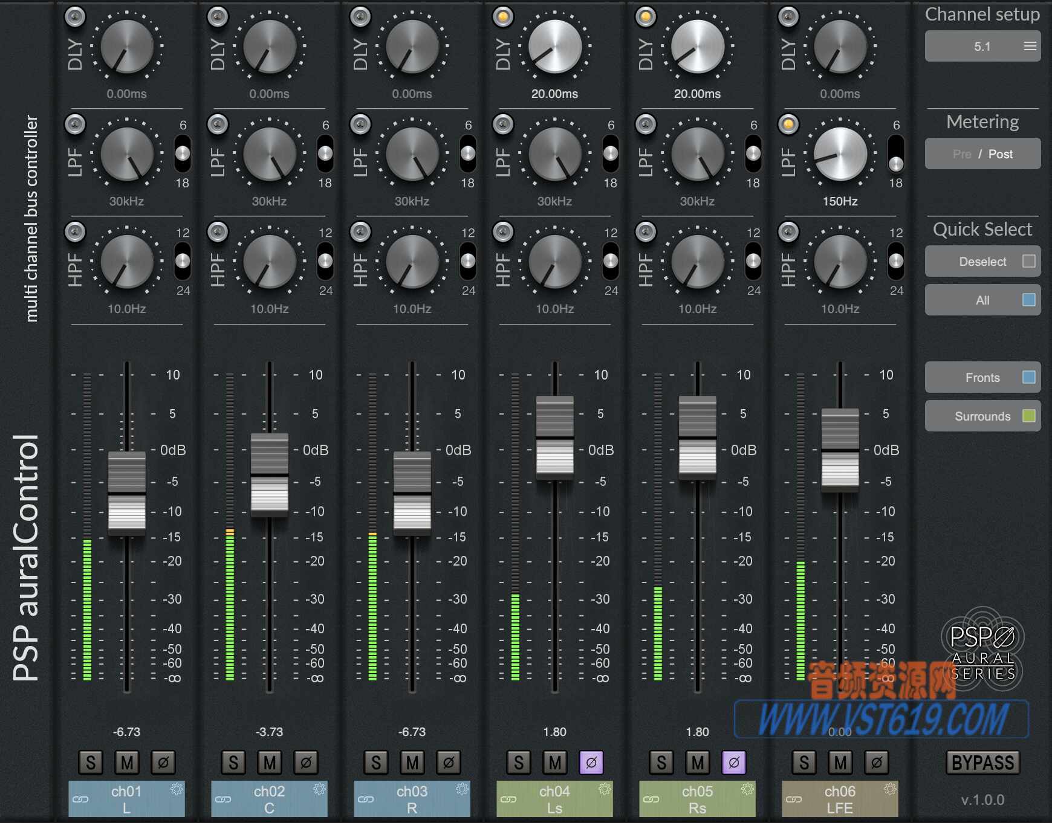1052x823 pixels.
Task: Toggle ch01 LPF slope switch 6/18
Action: click(182, 153)
